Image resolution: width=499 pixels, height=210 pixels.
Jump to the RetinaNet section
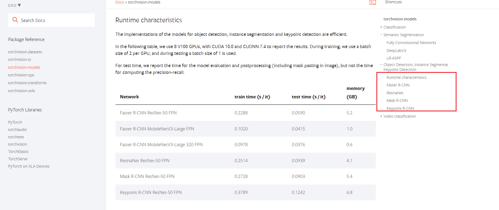(x=395, y=93)
